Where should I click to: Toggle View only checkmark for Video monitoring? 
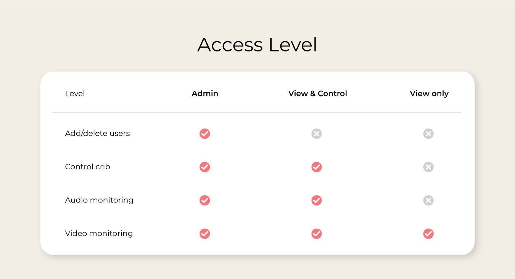(x=428, y=234)
